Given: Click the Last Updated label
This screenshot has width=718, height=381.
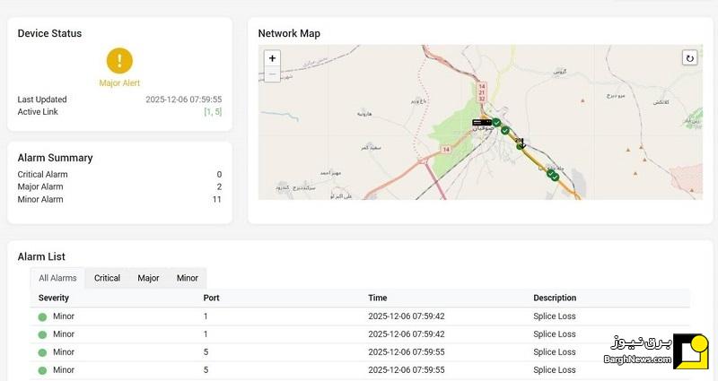Looking at the screenshot, I should click(x=42, y=100).
